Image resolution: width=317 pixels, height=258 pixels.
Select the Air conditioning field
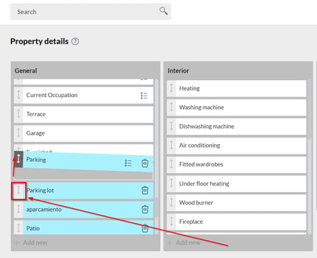point(237,146)
